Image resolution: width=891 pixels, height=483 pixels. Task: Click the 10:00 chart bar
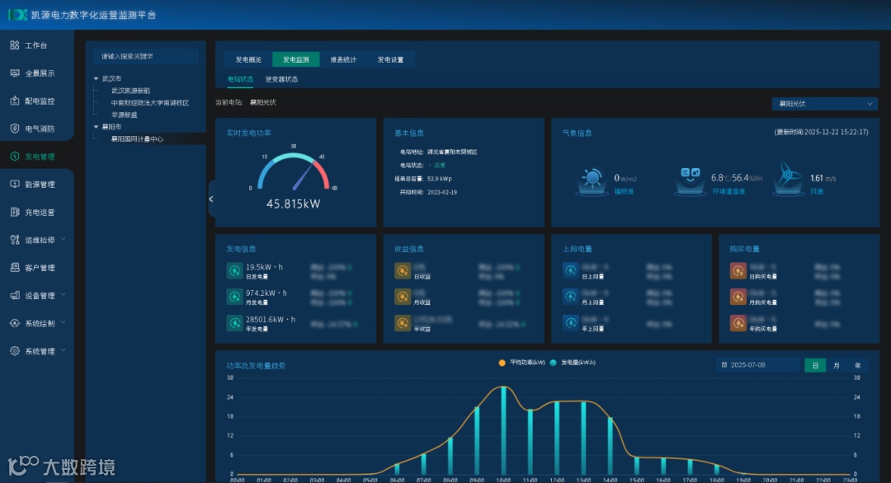[x=503, y=430]
